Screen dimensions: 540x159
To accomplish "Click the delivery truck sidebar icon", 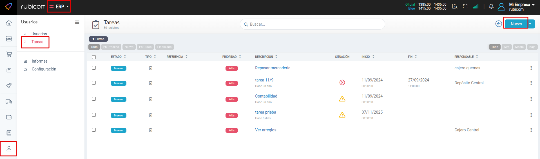I will click(9, 101).
